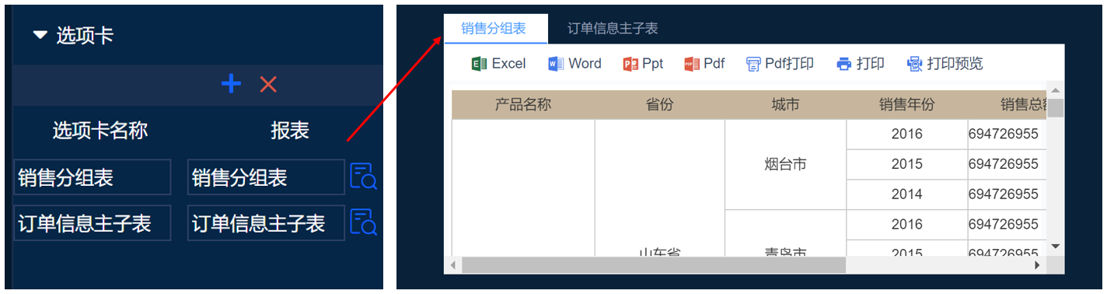Export report to Excel
The width and height of the screenshot is (1107, 294).
point(498,64)
